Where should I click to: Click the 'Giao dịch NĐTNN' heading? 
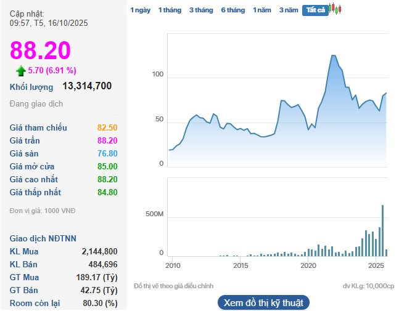tap(43, 238)
